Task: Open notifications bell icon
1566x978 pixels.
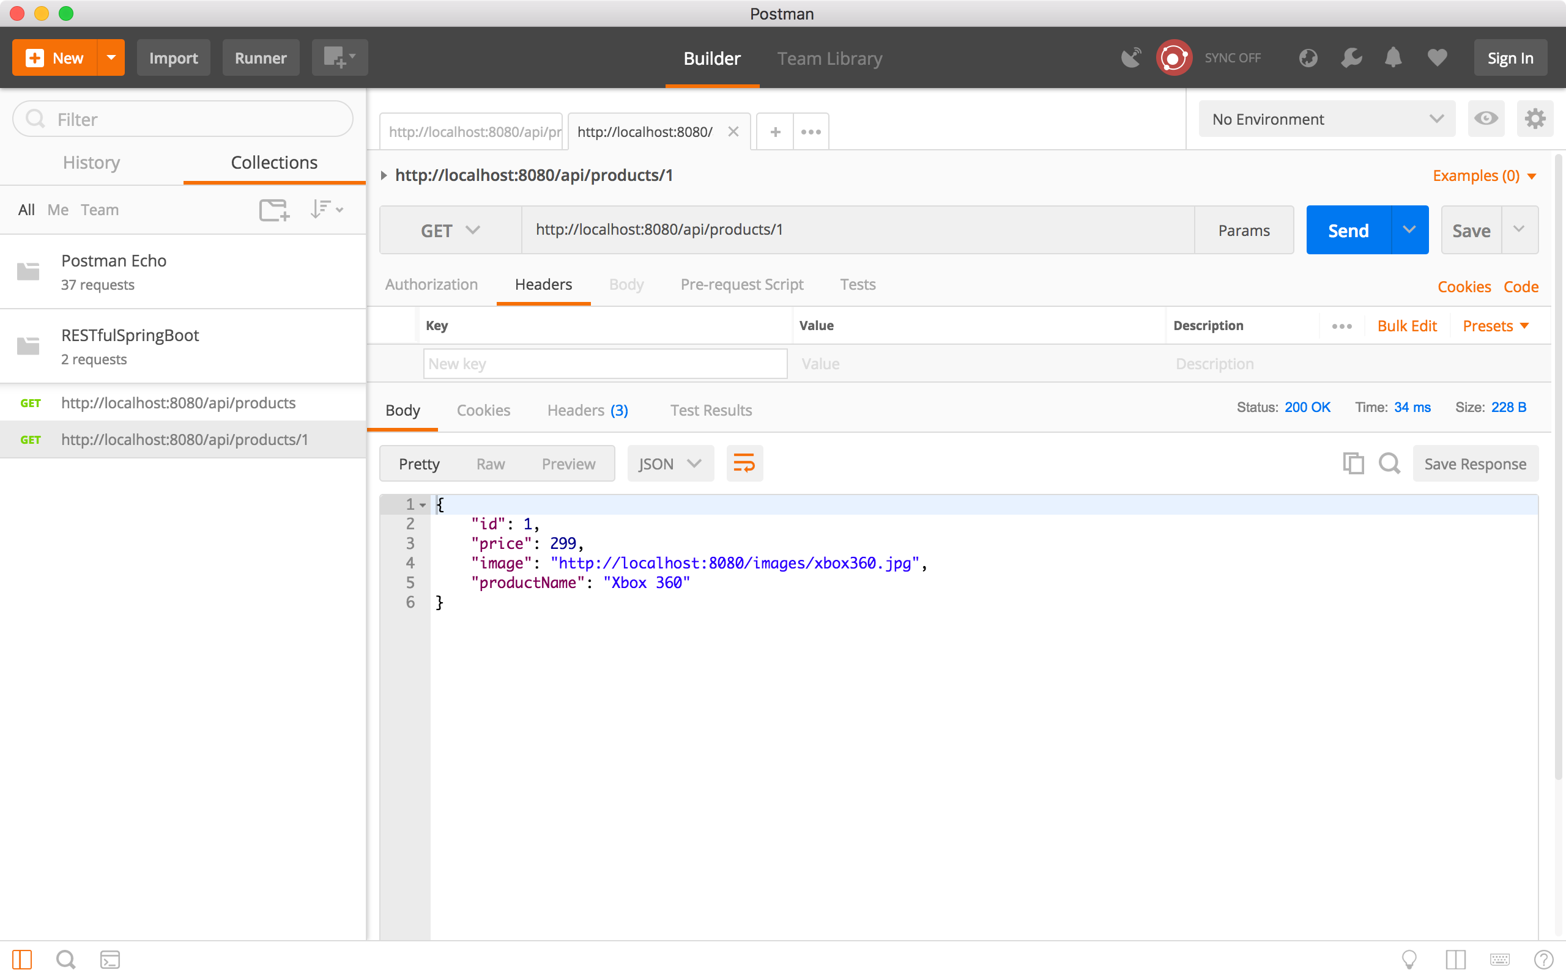Action: 1393,57
